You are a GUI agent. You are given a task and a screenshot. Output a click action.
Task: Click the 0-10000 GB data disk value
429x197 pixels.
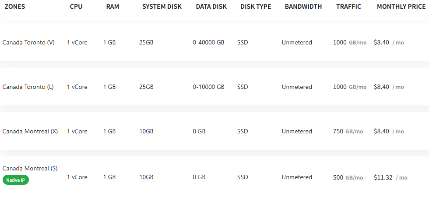tap(208, 87)
